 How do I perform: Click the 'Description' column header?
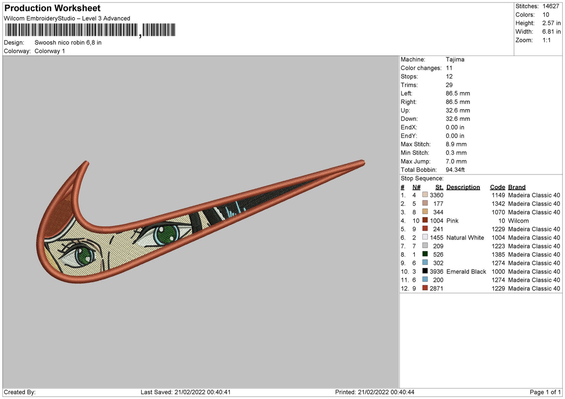(463, 187)
